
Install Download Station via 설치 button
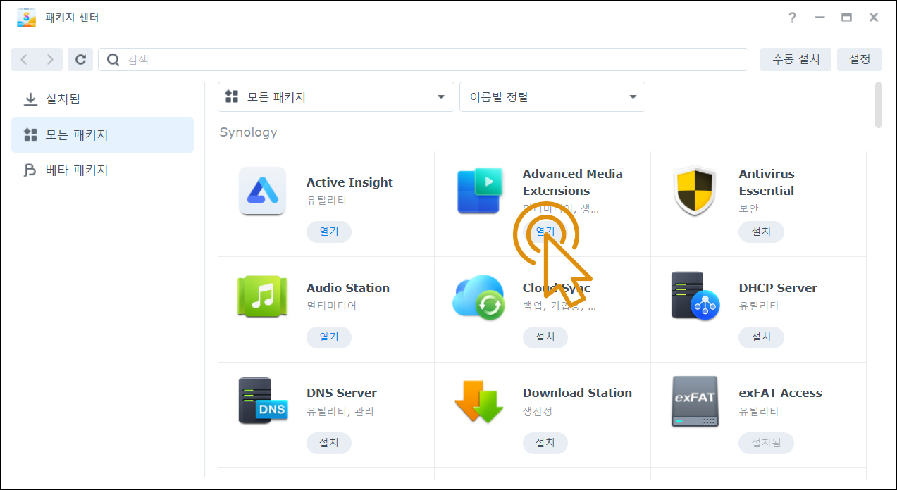[545, 443]
